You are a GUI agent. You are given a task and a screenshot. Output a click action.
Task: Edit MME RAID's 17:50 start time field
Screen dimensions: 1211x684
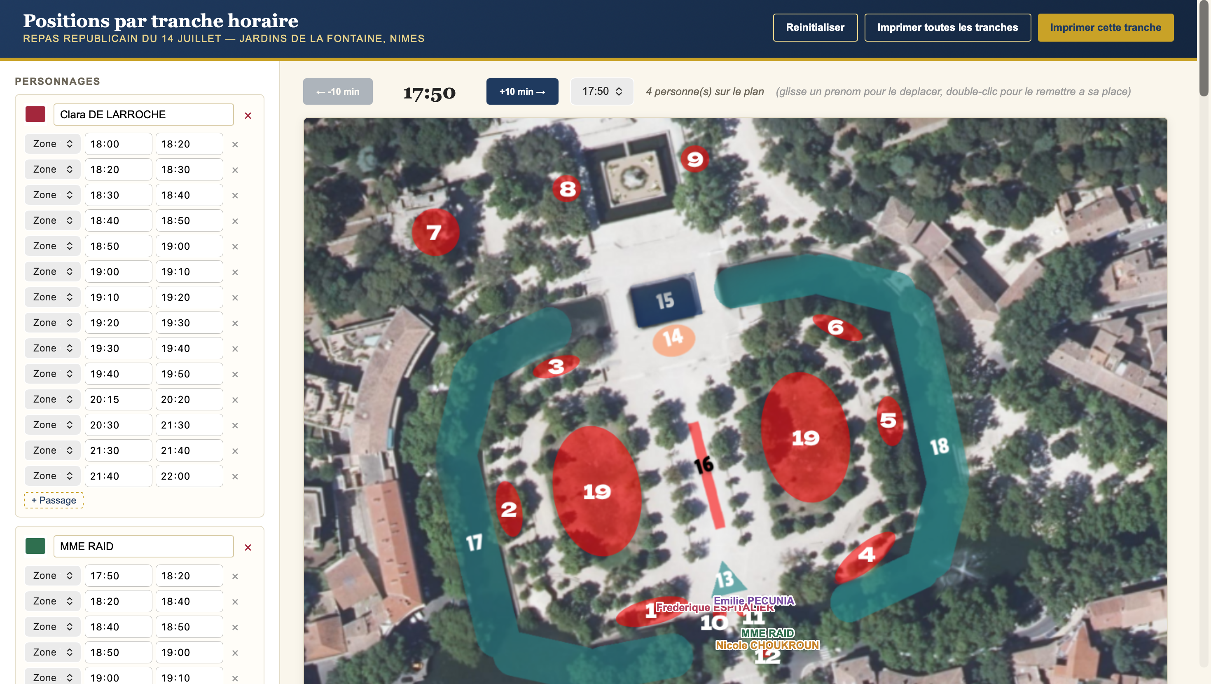tap(119, 576)
